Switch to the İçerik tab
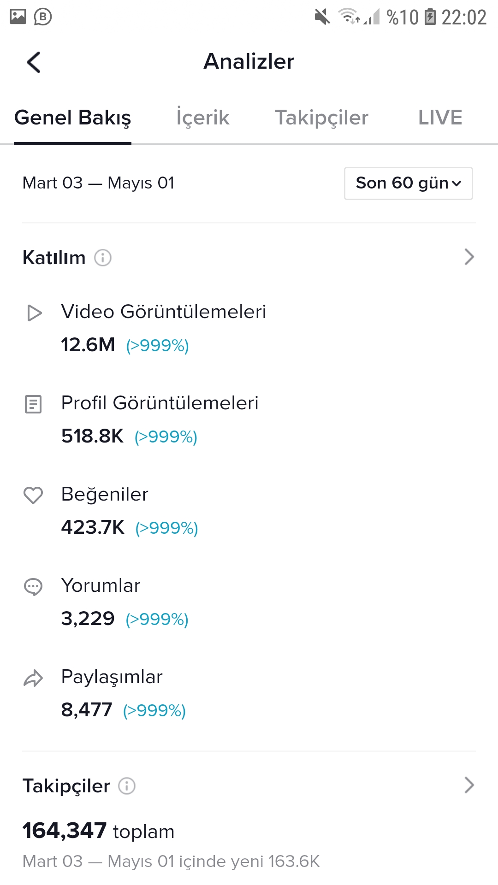 [203, 118]
